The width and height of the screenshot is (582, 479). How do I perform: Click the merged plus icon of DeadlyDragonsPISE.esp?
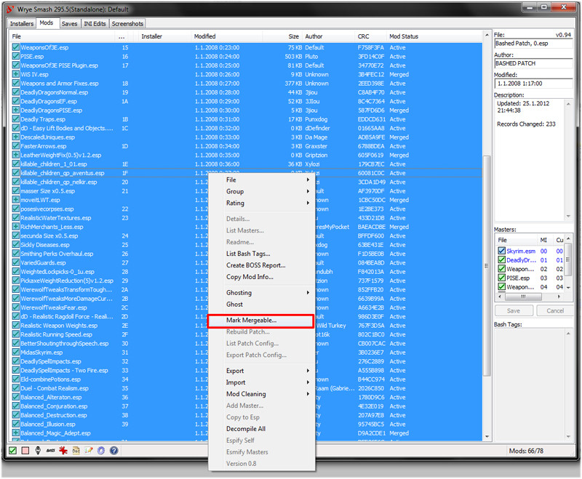(x=15, y=110)
